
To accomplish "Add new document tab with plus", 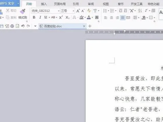I will tap(90, 26).
